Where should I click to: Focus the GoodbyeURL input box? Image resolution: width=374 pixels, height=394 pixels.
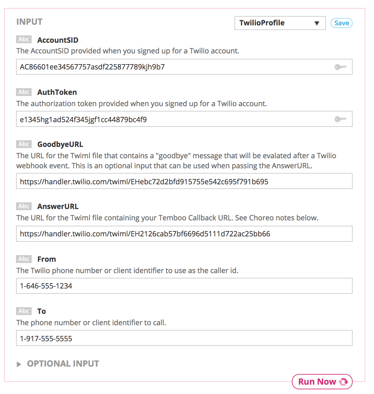[x=184, y=181]
